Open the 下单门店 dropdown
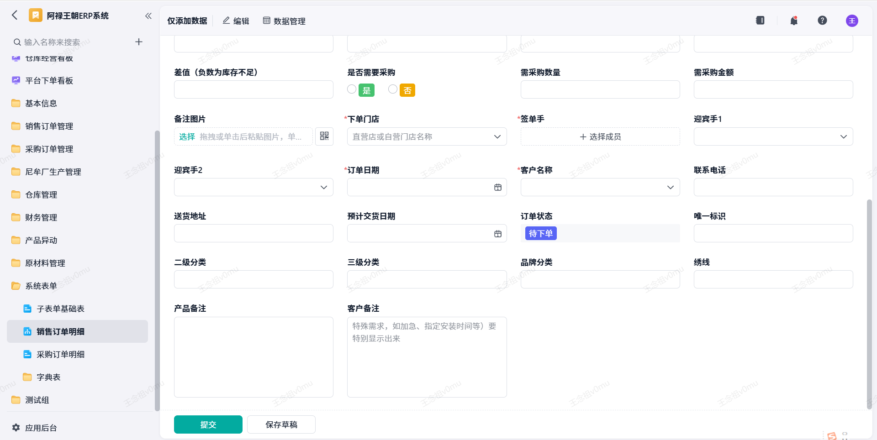The width and height of the screenshot is (877, 440). [x=427, y=136]
